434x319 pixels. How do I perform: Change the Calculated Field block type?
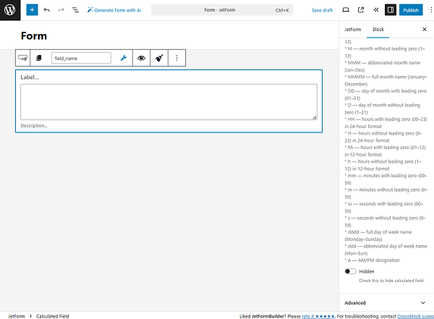22,58
